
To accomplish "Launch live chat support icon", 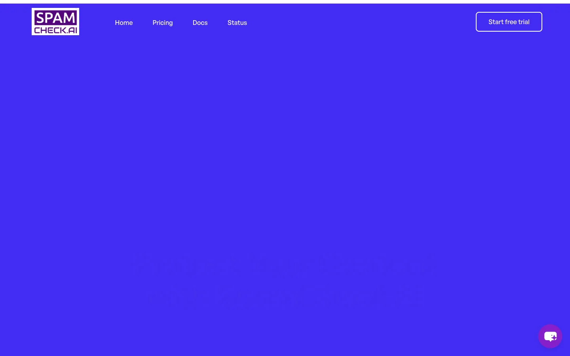I will (550, 336).
